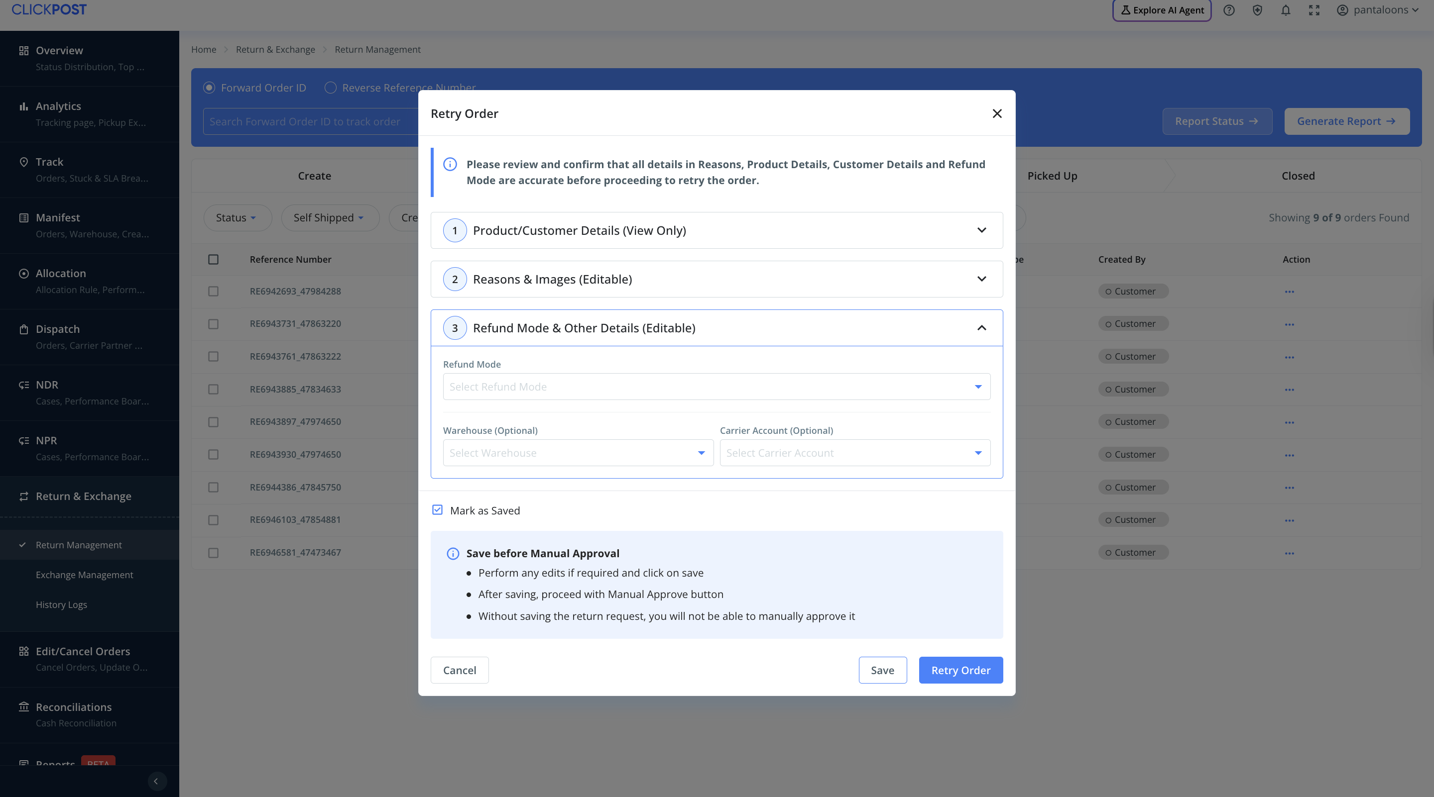Open the Select Carrier Account field
Screen dimensions: 1434x797
pyautogui.click(x=854, y=453)
